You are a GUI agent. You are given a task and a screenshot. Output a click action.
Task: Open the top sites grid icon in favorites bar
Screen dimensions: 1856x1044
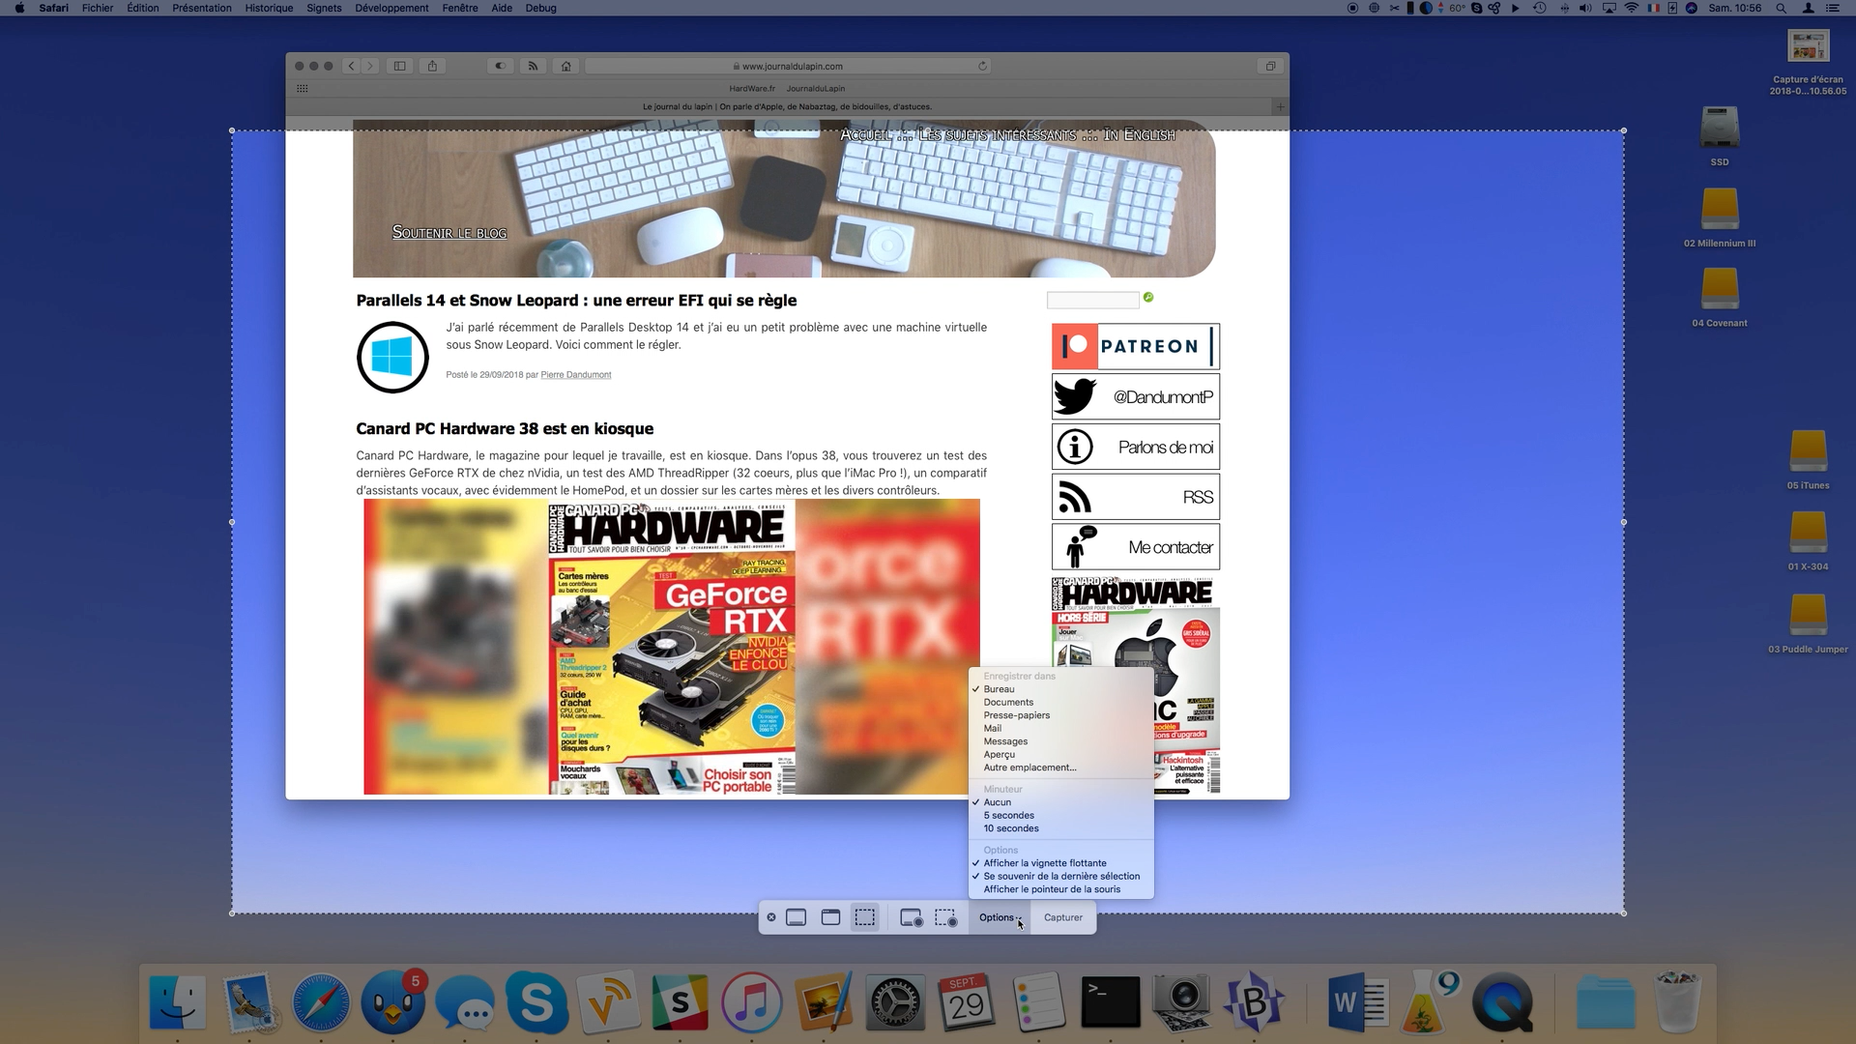click(303, 88)
